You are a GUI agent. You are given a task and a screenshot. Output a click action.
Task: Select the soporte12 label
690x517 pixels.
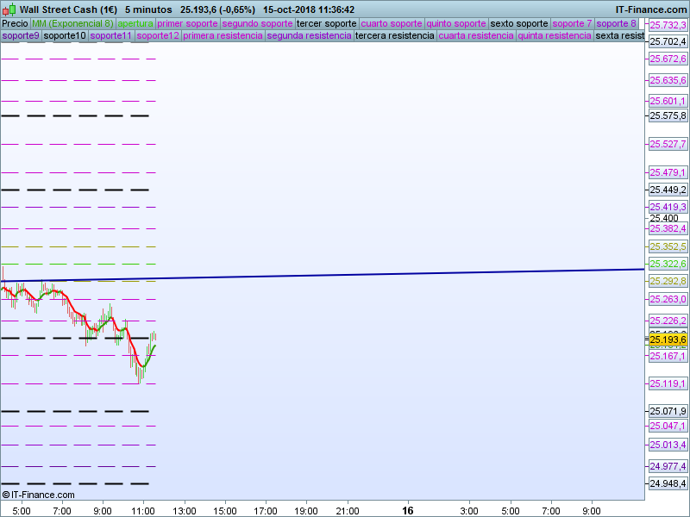[158, 35]
